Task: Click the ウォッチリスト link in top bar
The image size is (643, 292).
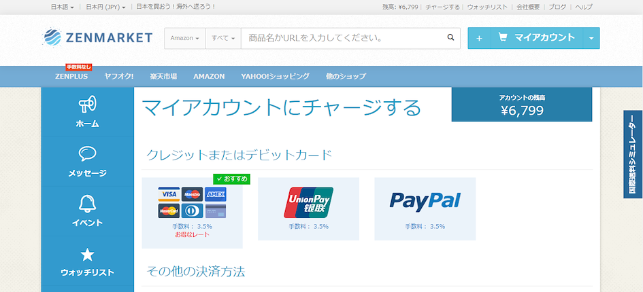Action: click(487, 7)
